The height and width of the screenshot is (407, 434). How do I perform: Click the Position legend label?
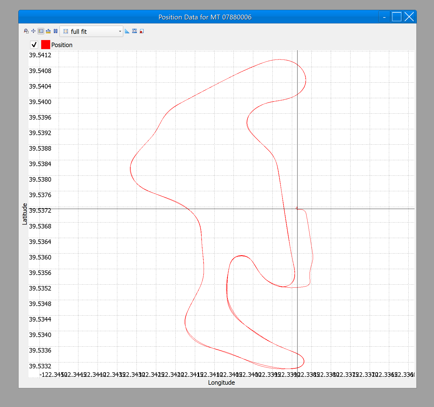(62, 45)
